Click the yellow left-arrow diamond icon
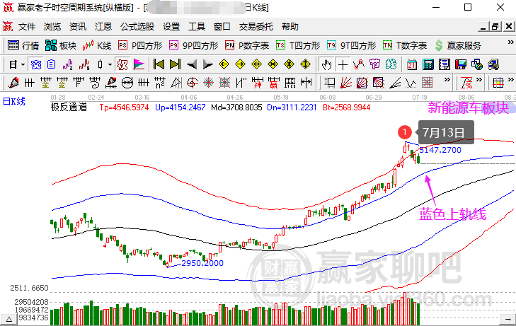 224,64
